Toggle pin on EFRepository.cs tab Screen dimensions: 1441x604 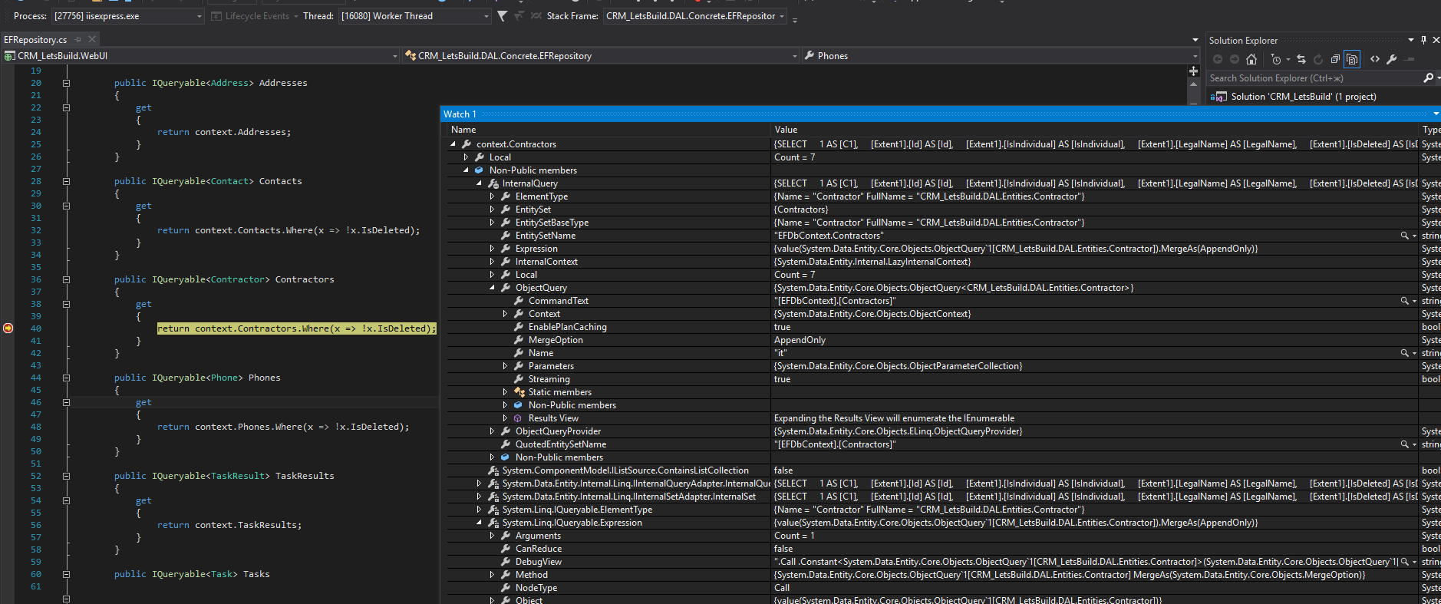coord(78,39)
